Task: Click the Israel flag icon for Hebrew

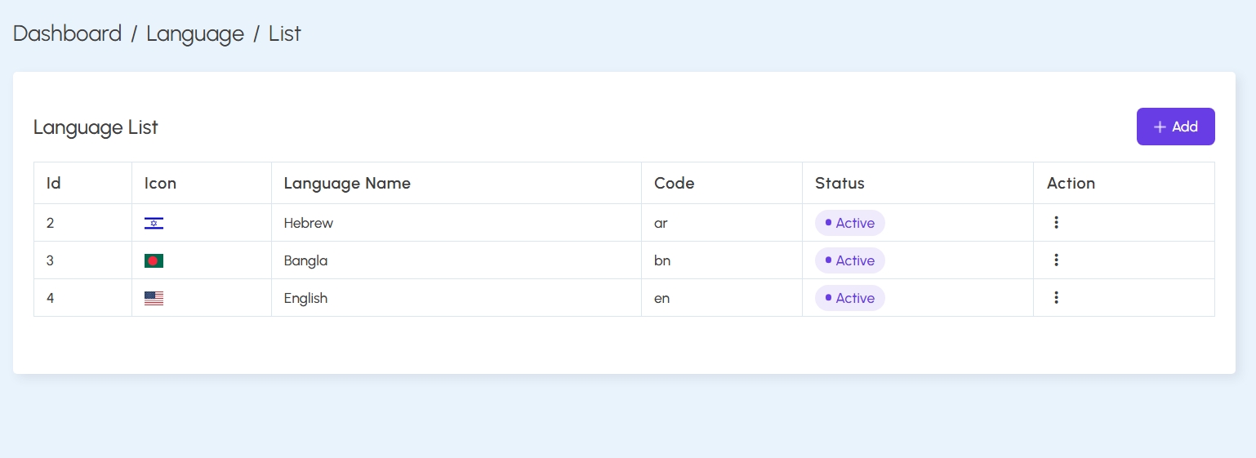Action: [x=154, y=223]
